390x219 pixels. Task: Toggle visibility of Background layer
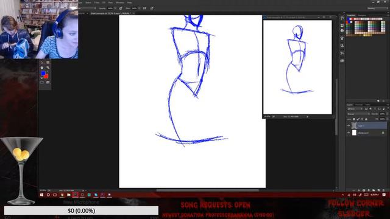349,133
